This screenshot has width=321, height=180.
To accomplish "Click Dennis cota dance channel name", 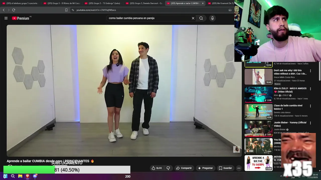I will pyautogui.click(x=284, y=112).
